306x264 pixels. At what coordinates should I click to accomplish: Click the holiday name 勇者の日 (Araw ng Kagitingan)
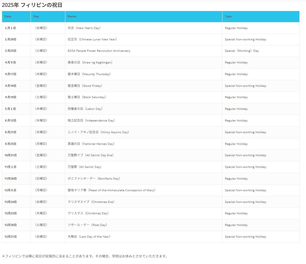point(90,63)
